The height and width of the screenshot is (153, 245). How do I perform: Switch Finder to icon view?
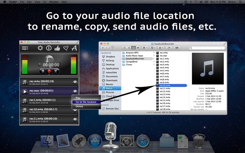(x=124, y=48)
